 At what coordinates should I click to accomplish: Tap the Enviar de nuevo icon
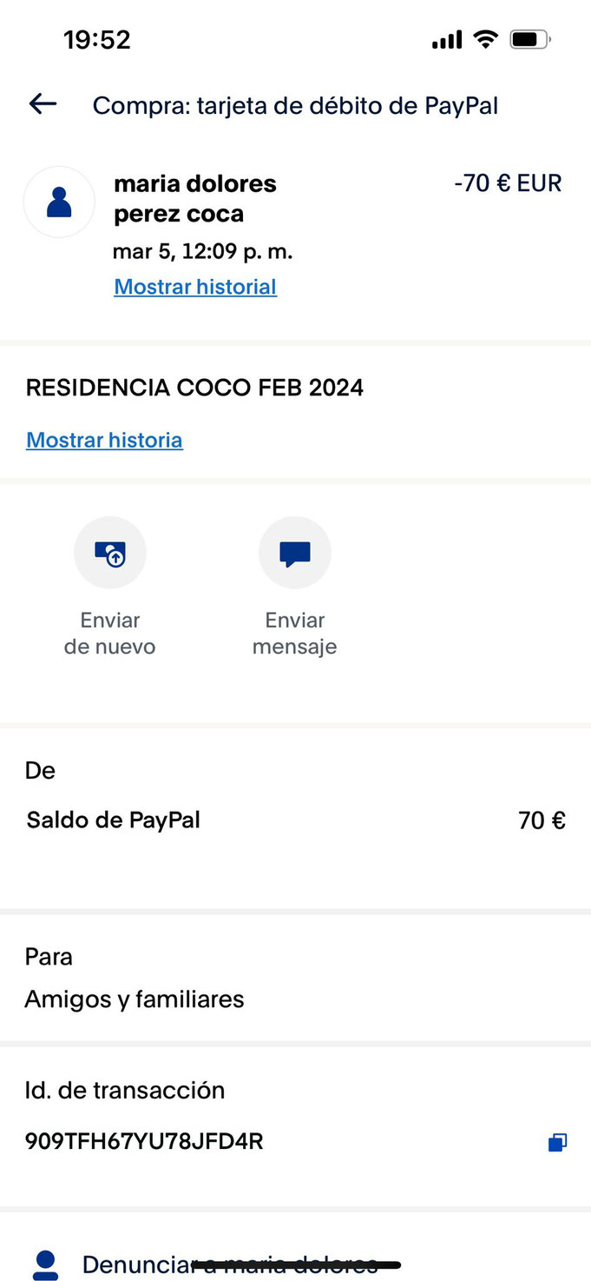110,553
